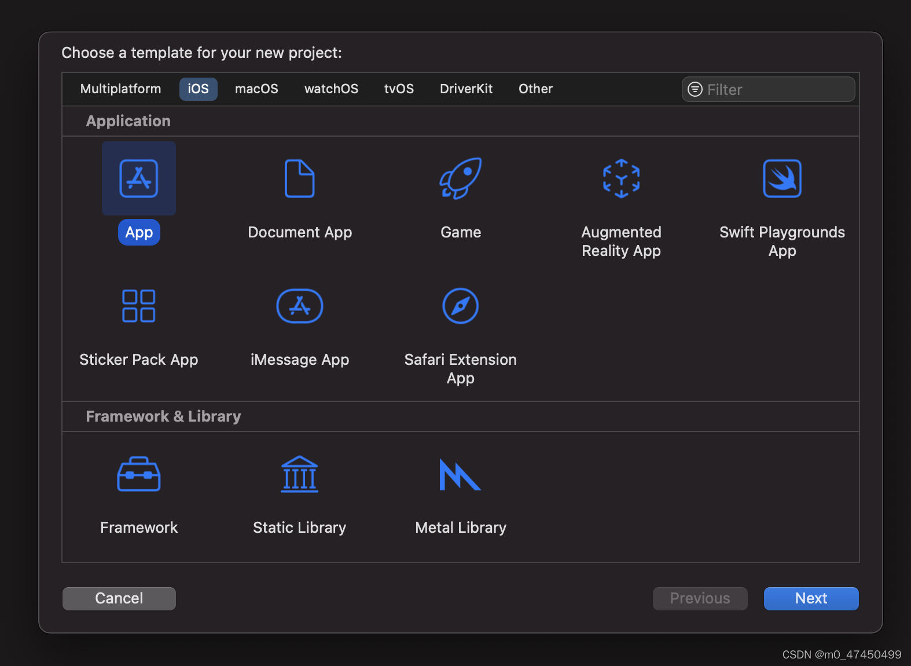
Task: Select the App template icon
Action: pos(139,178)
